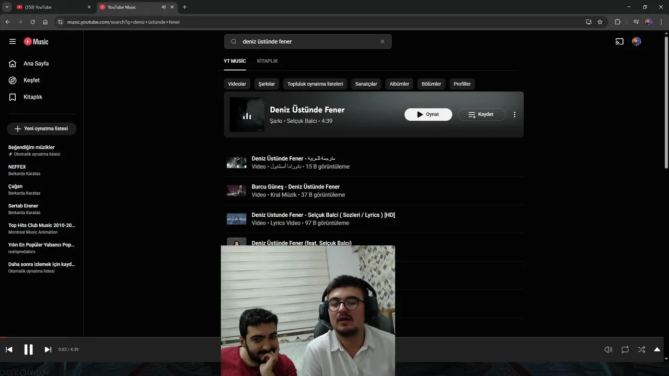Filter by Topluluk oynatma listeleri
The image size is (669, 376).
[x=315, y=84]
